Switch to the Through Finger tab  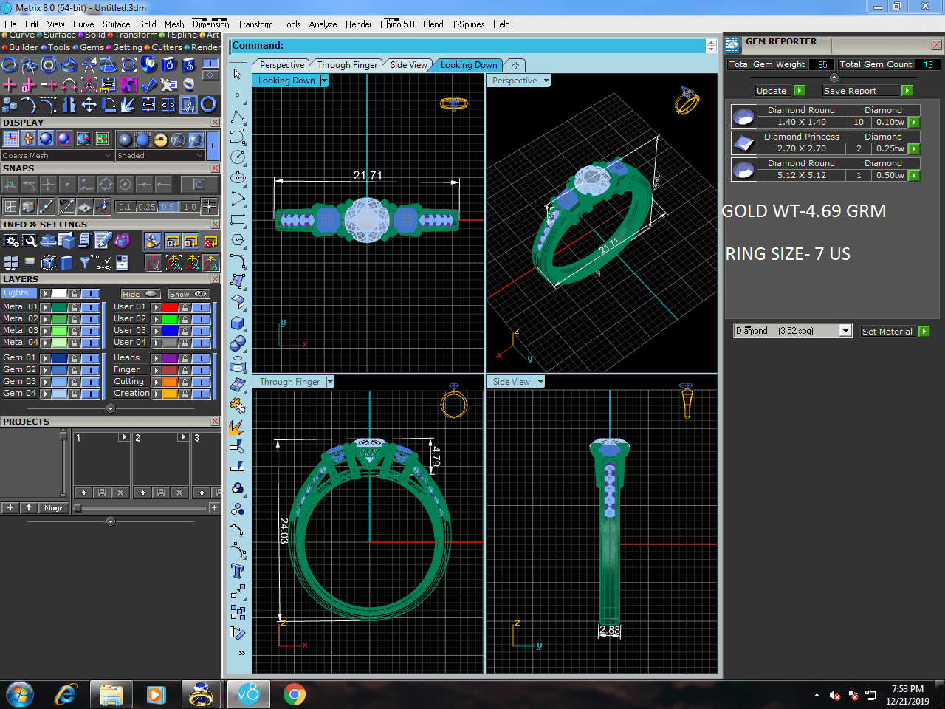(x=346, y=65)
